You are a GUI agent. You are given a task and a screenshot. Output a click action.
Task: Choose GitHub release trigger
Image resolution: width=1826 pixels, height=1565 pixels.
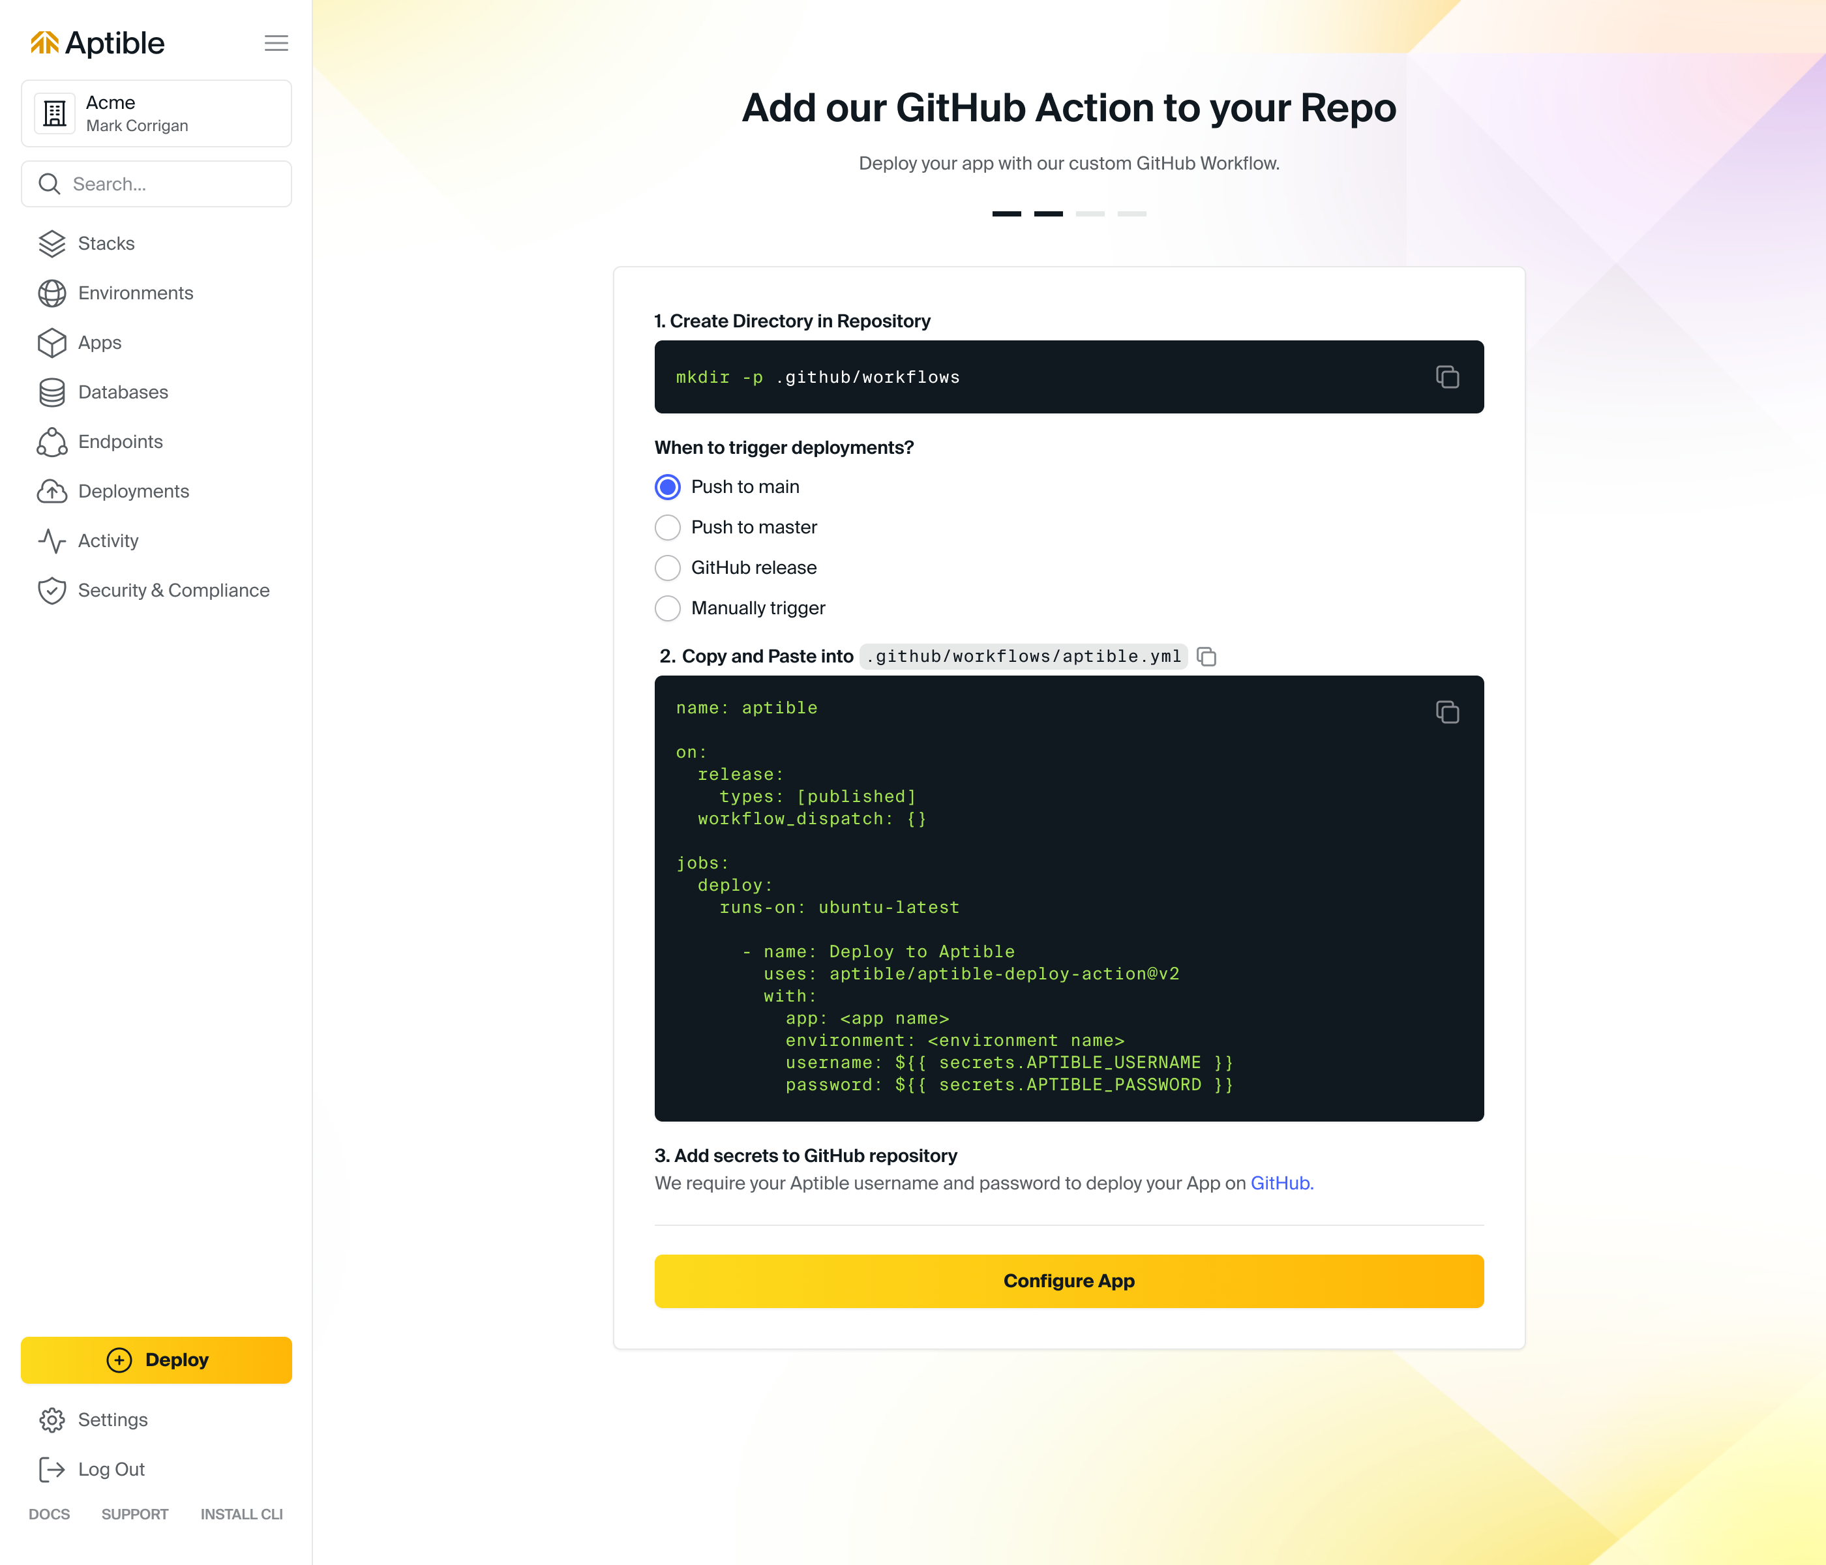[x=668, y=567]
